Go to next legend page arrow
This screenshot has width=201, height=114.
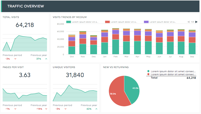tap(196, 22)
